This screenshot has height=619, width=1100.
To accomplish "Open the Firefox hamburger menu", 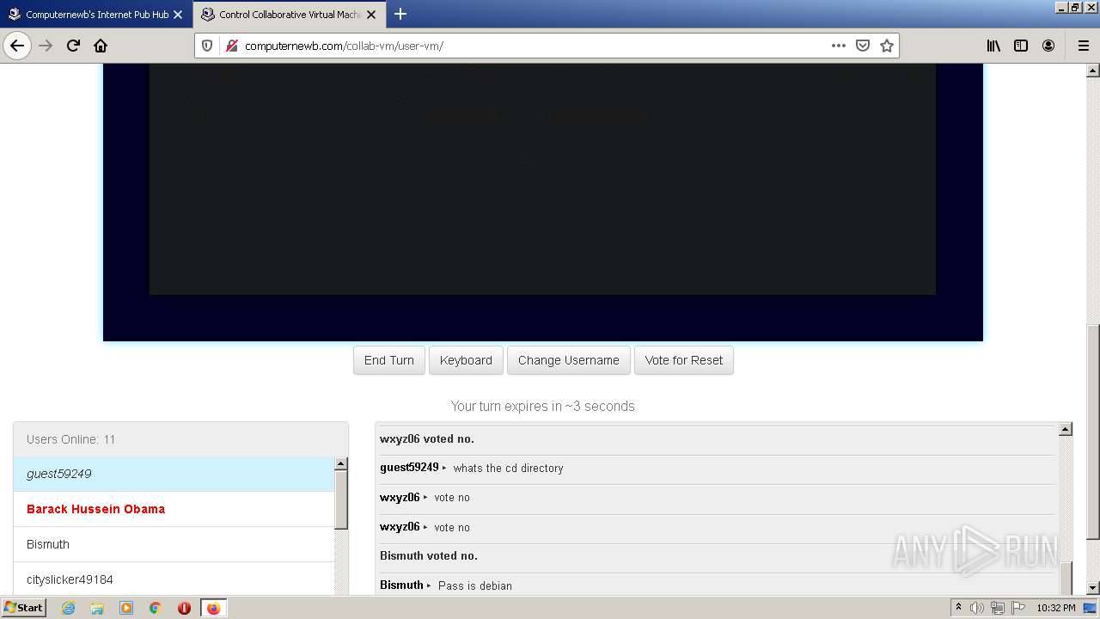I will 1083,46.
